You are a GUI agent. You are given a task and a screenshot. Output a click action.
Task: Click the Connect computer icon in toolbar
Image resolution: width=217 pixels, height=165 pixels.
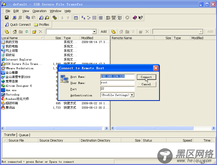point(14,18)
